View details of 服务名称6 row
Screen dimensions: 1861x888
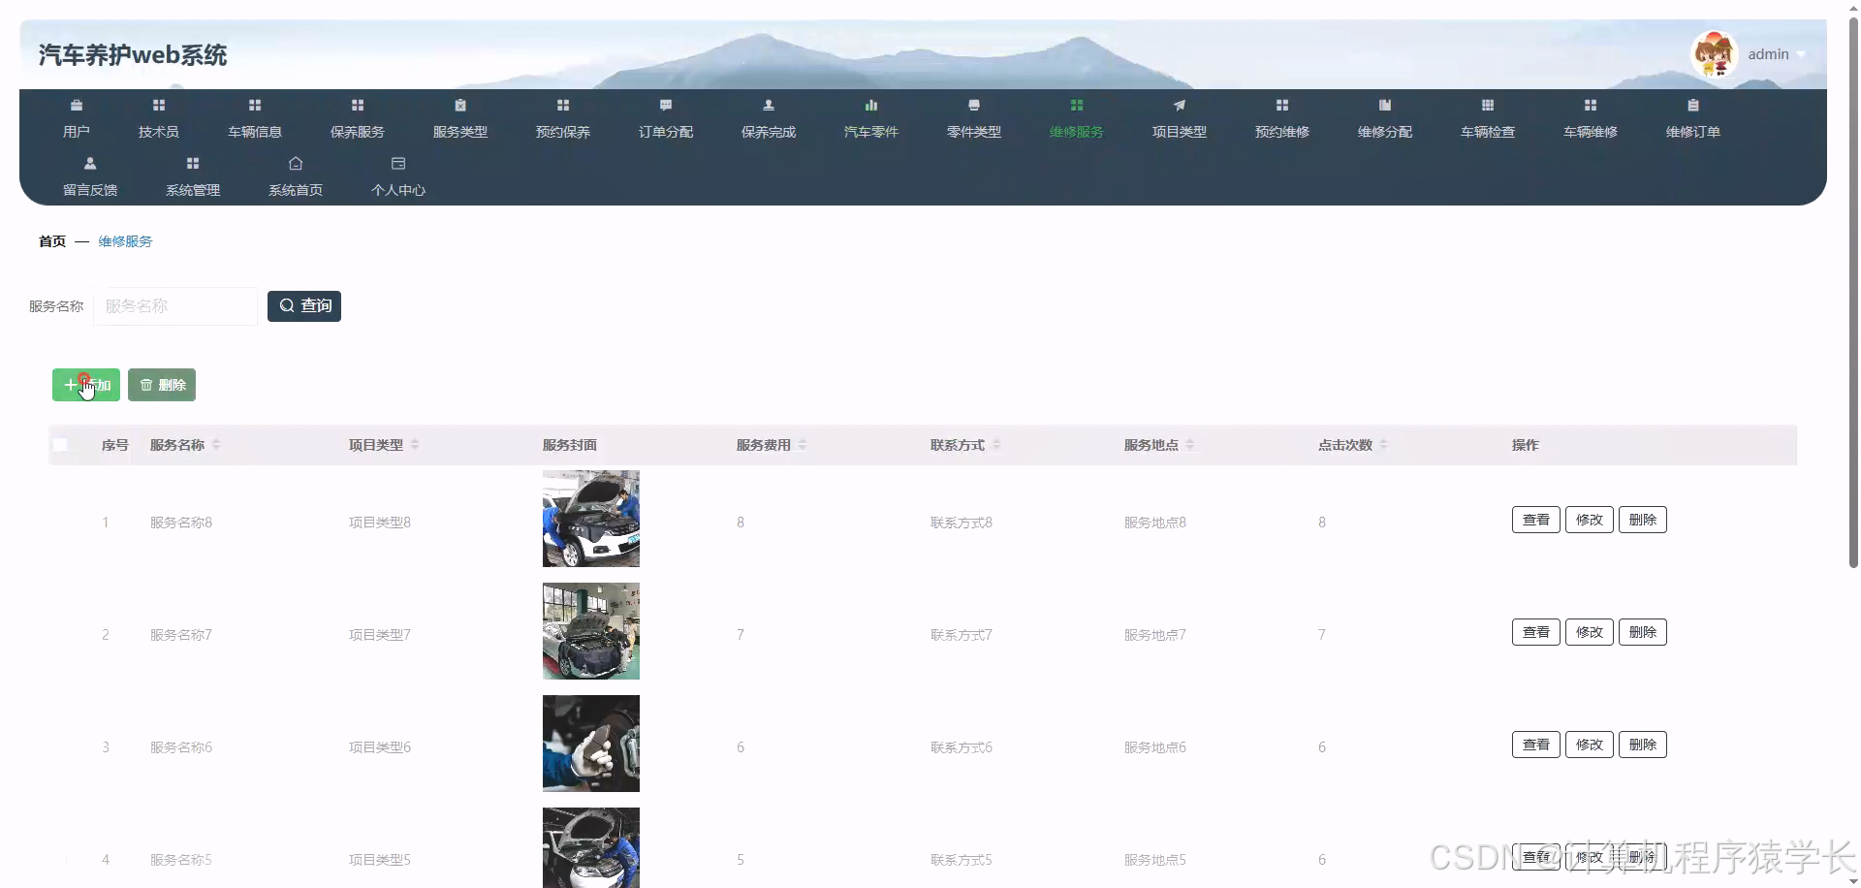coord(1536,745)
